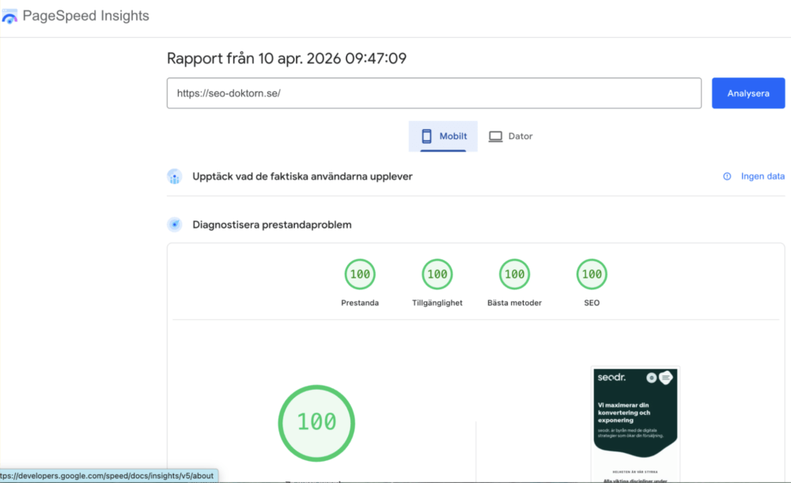Click the info icon next to Ingen data
The height and width of the screenshot is (483, 791).
click(x=727, y=176)
